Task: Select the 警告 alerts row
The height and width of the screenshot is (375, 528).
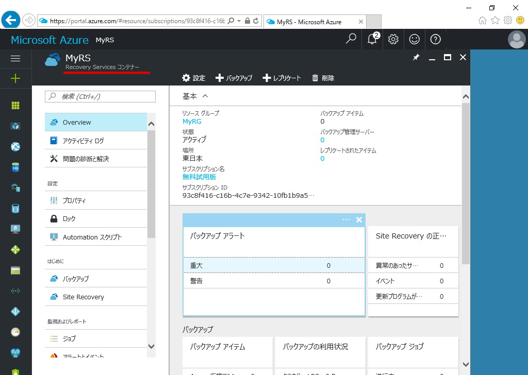Action: (274, 281)
